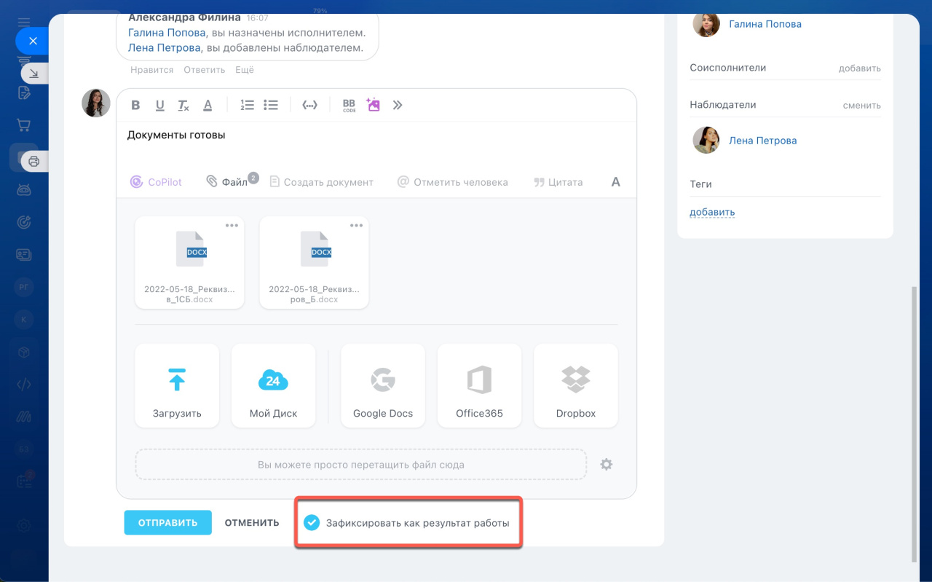This screenshot has height=582, width=932.
Task: Click the file drop area
Action: pyautogui.click(x=360, y=465)
